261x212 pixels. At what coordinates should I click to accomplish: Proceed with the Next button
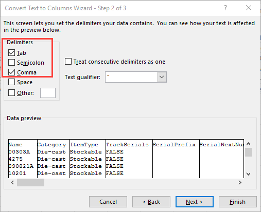(x=195, y=202)
